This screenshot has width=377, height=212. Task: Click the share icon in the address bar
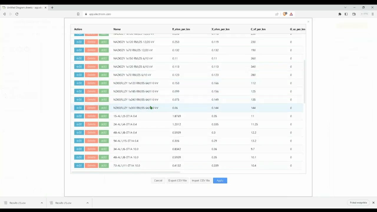277,14
